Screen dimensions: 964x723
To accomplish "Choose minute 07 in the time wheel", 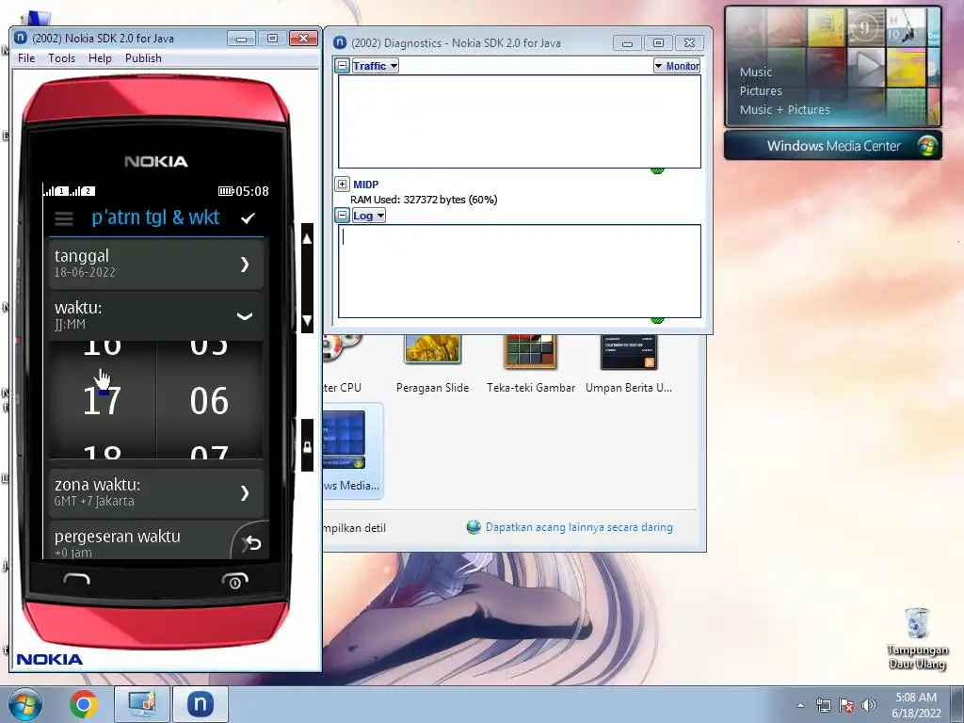I will point(209,452).
